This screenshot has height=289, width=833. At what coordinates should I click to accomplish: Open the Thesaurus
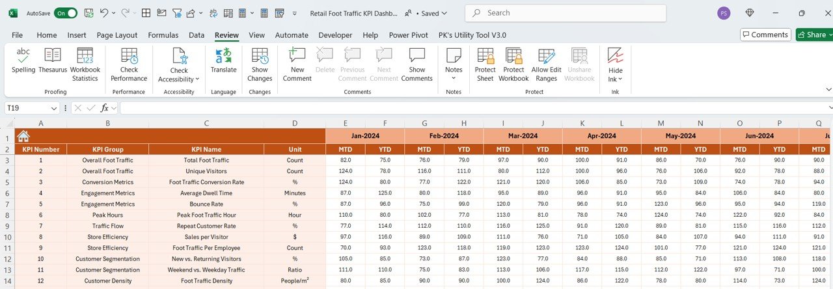pos(53,61)
